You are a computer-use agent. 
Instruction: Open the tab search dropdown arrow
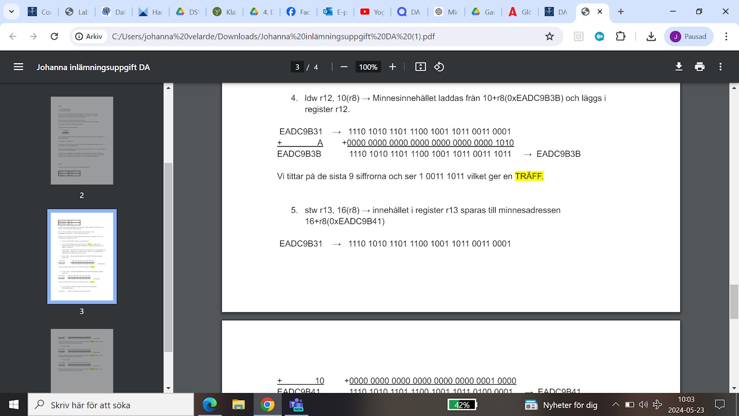pyautogui.click(x=12, y=12)
